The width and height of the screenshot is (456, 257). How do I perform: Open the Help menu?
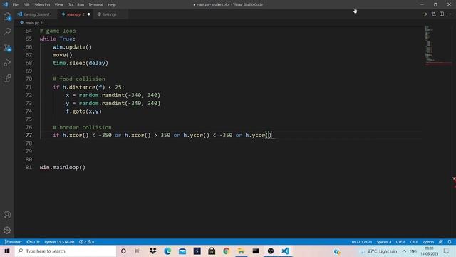pos(112,5)
